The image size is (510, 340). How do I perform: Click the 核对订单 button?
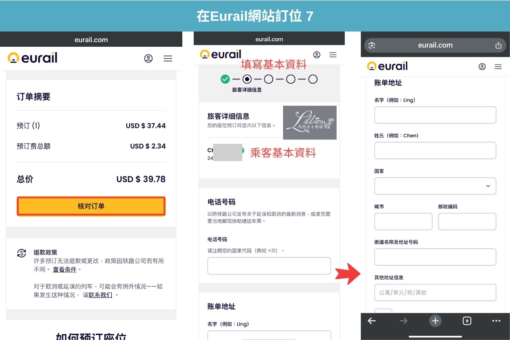[x=91, y=206]
